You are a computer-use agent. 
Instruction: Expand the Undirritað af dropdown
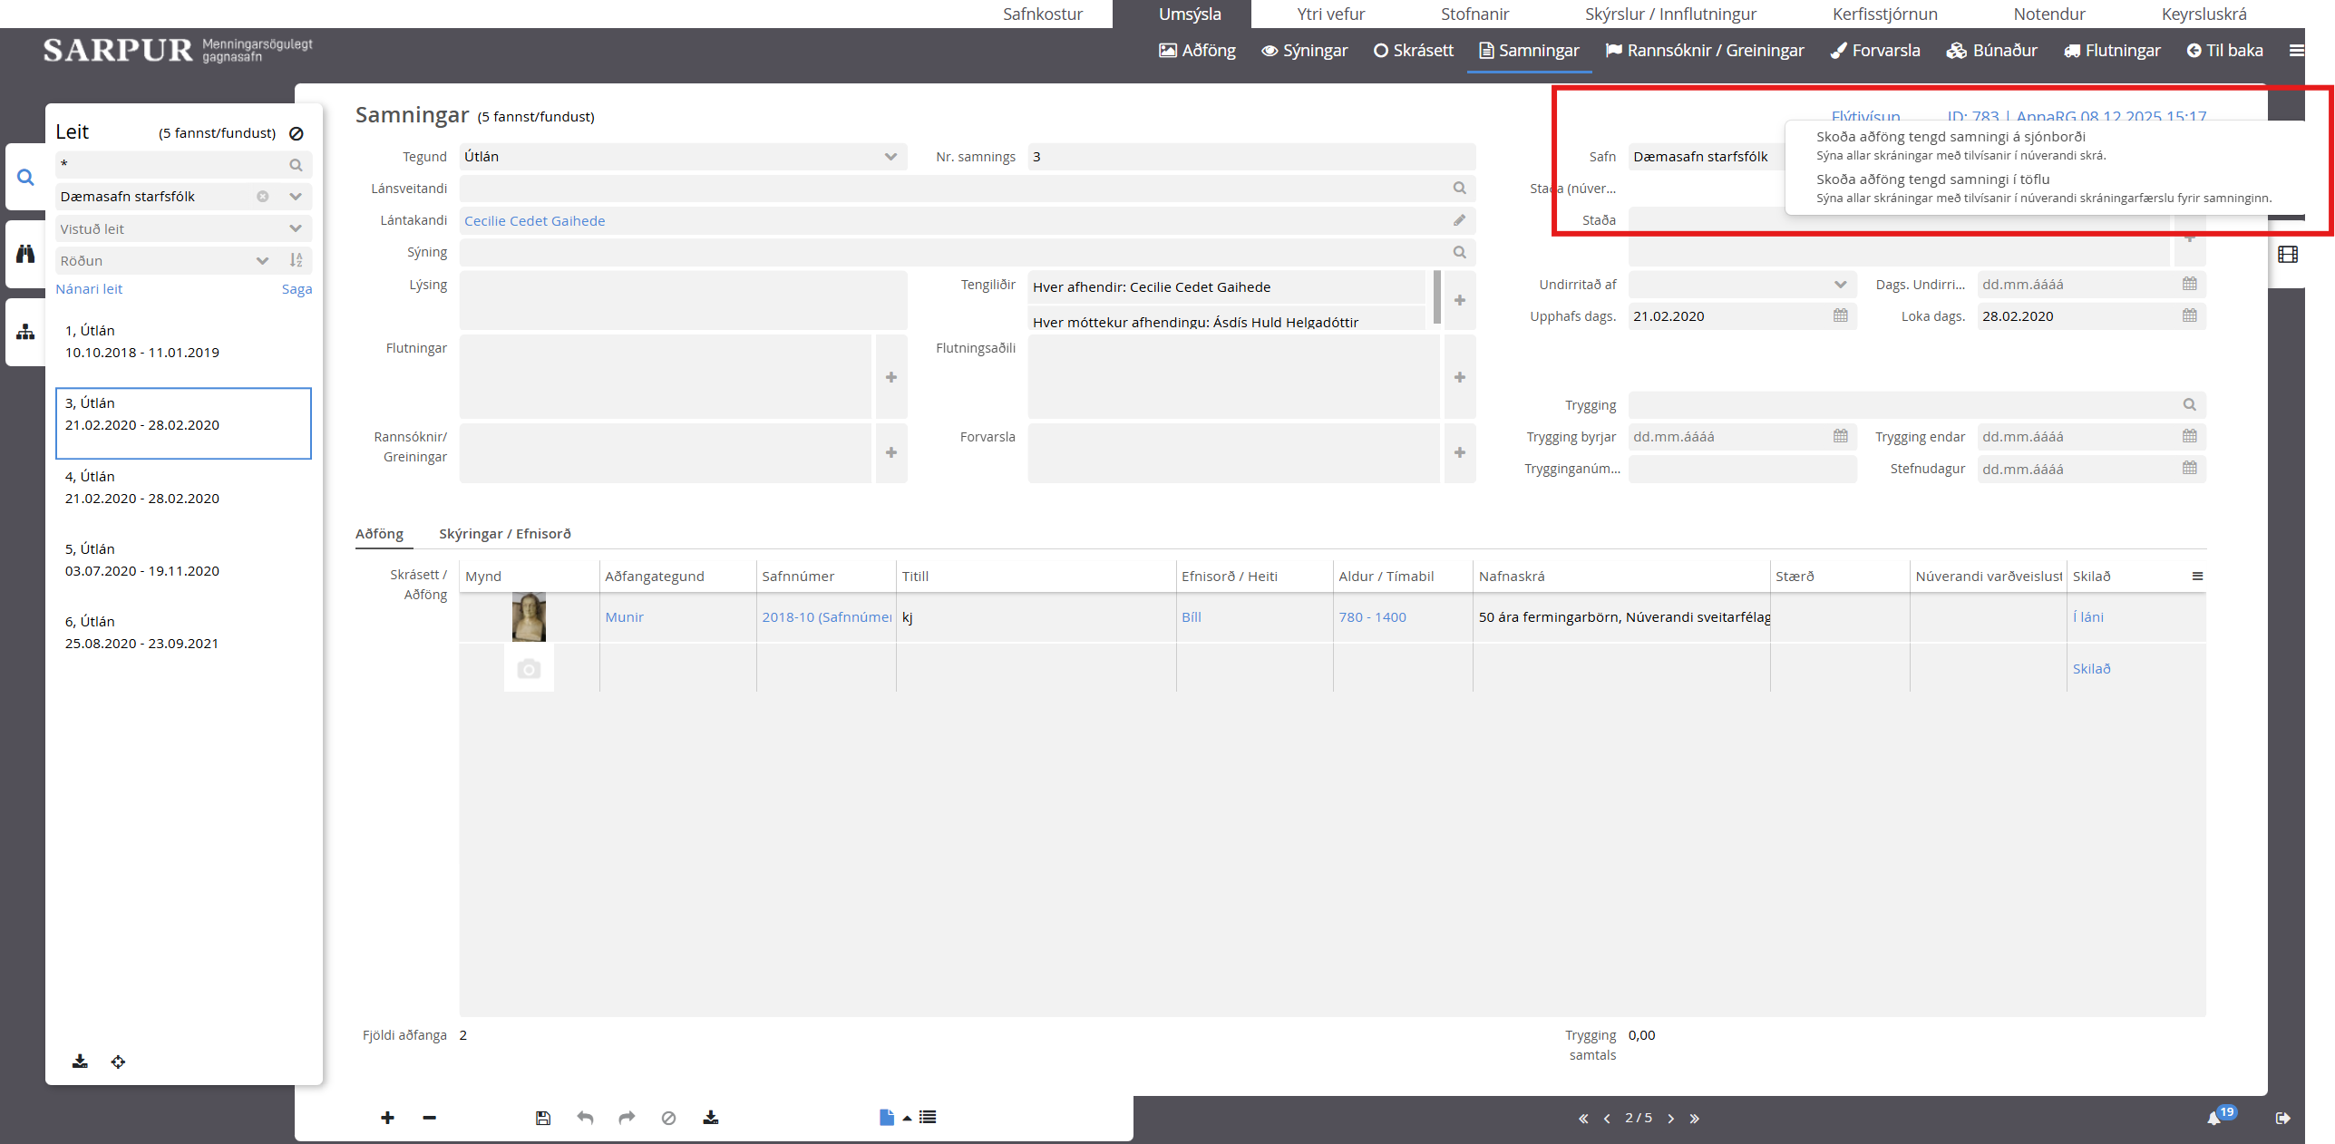1840,285
